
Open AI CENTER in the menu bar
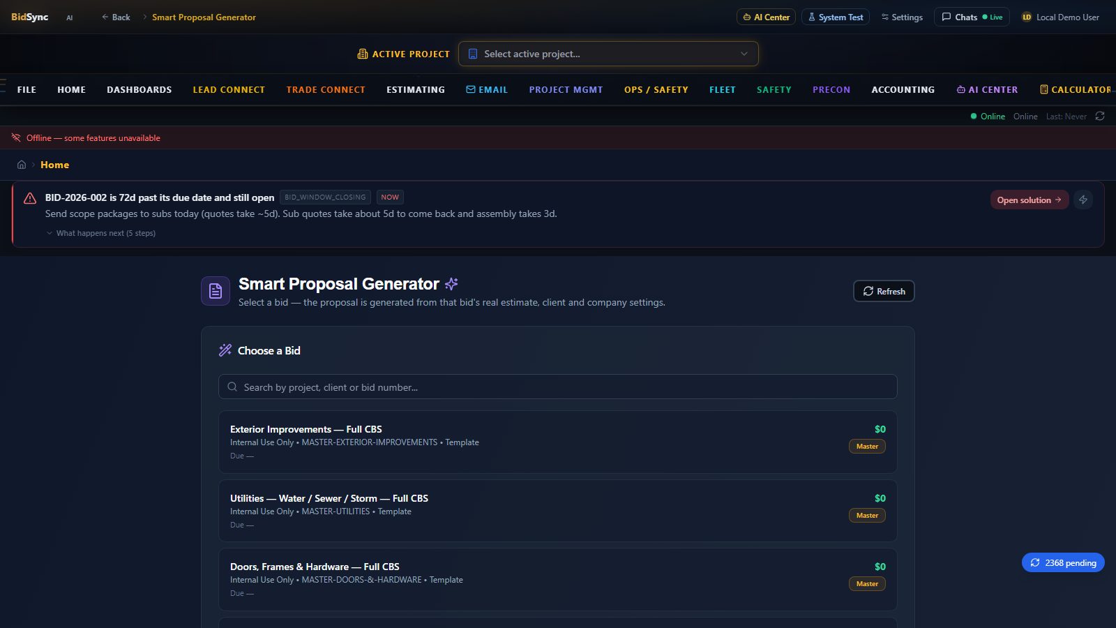coord(987,89)
